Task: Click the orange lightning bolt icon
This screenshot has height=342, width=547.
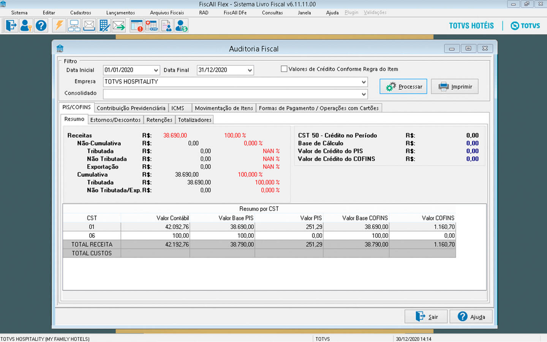Action: click(59, 26)
